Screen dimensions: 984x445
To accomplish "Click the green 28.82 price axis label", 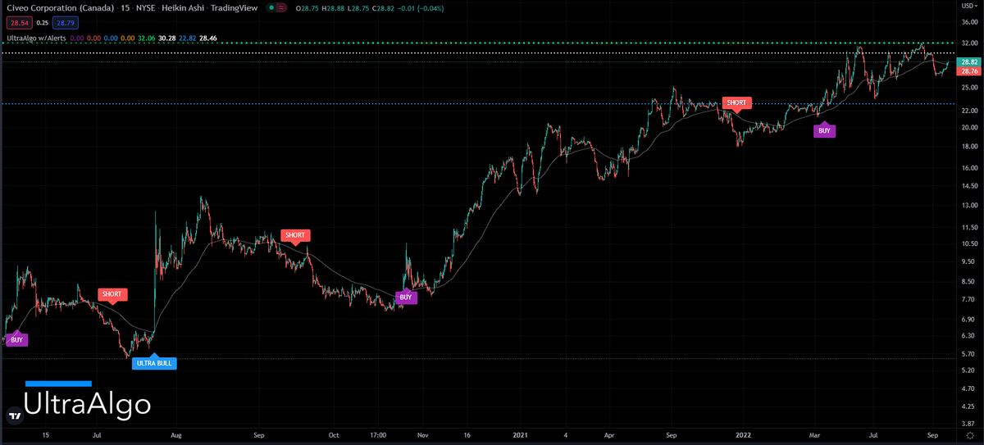I will click(x=968, y=62).
